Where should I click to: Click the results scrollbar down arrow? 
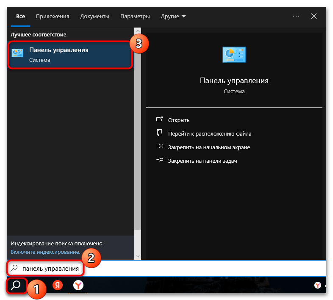pyautogui.click(x=137, y=256)
